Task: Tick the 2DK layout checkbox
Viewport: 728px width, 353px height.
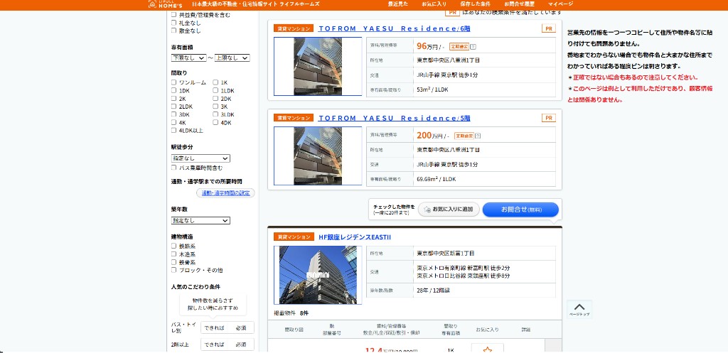Action: click(215, 98)
